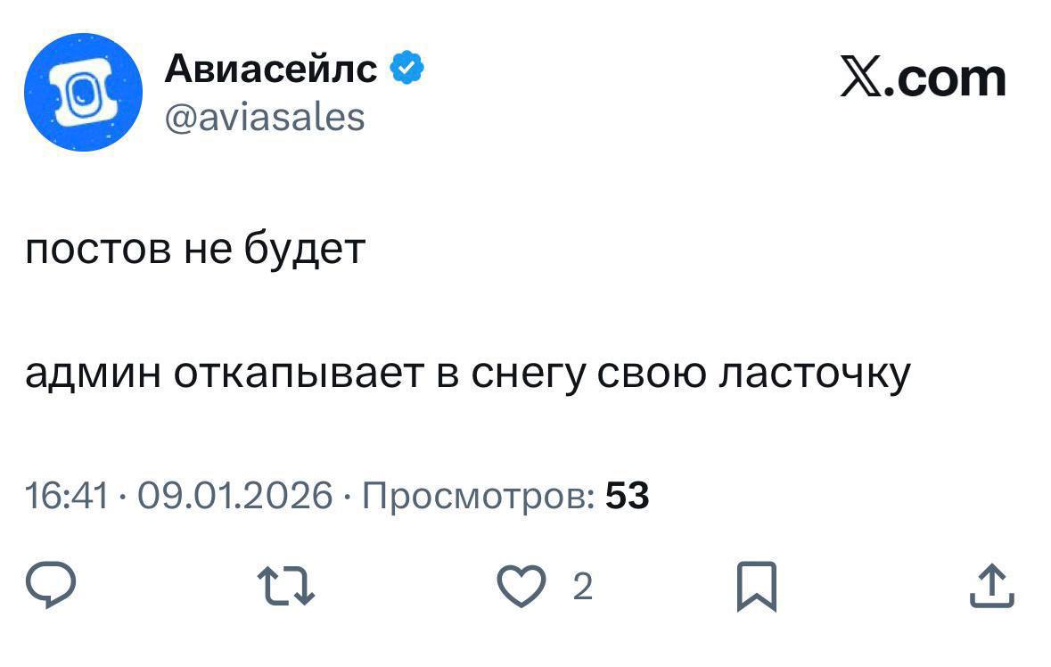Screen dimensions: 1051x667
Task: Select the 09.01.2026 post date
Action: click(237, 495)
